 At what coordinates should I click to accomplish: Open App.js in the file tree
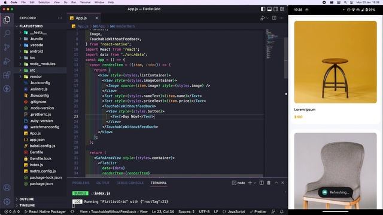pos(35,133)
